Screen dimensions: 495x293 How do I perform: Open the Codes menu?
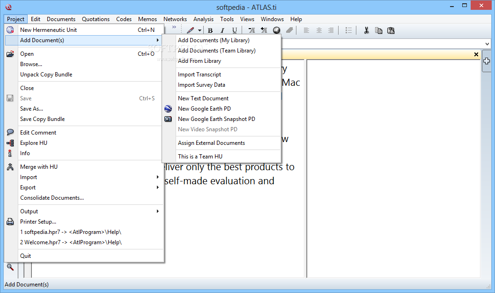click(x=124, y=19)
